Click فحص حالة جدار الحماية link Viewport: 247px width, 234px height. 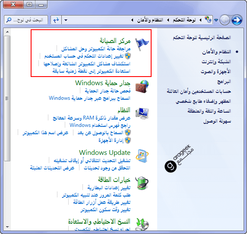[x=108, y=91]
